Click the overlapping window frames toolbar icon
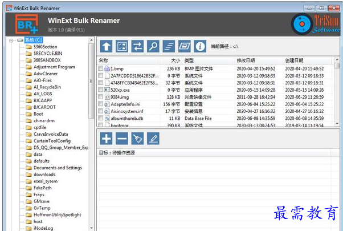 [x=185, y=46]
